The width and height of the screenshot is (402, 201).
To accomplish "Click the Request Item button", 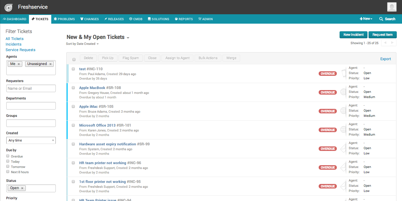I will point(382,35).
